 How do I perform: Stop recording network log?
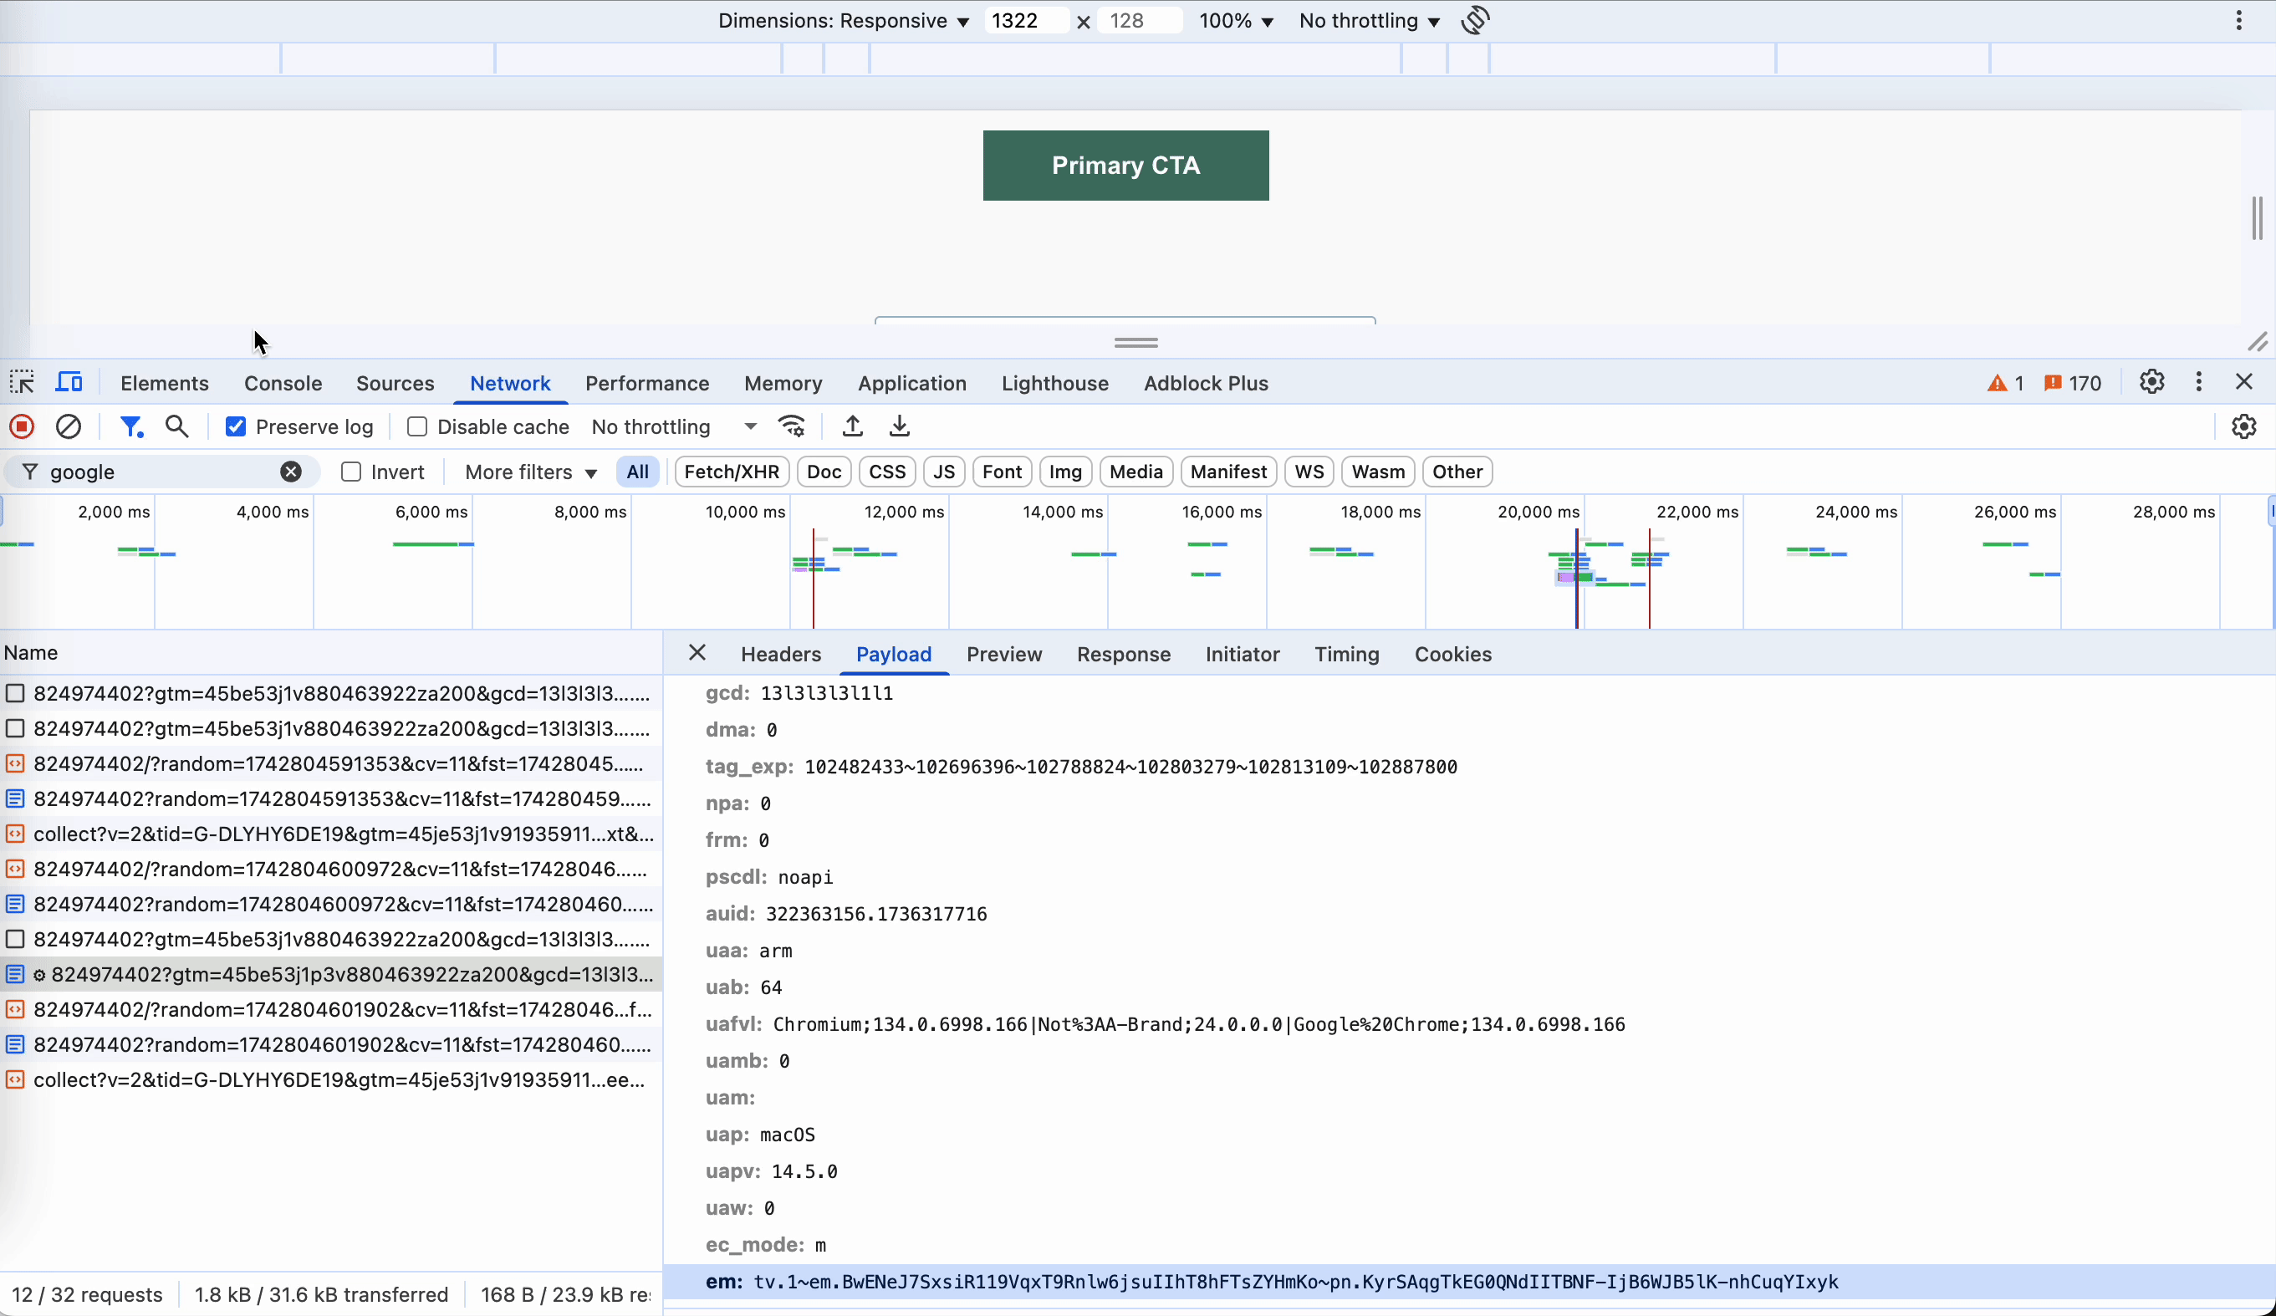point(22,426)
